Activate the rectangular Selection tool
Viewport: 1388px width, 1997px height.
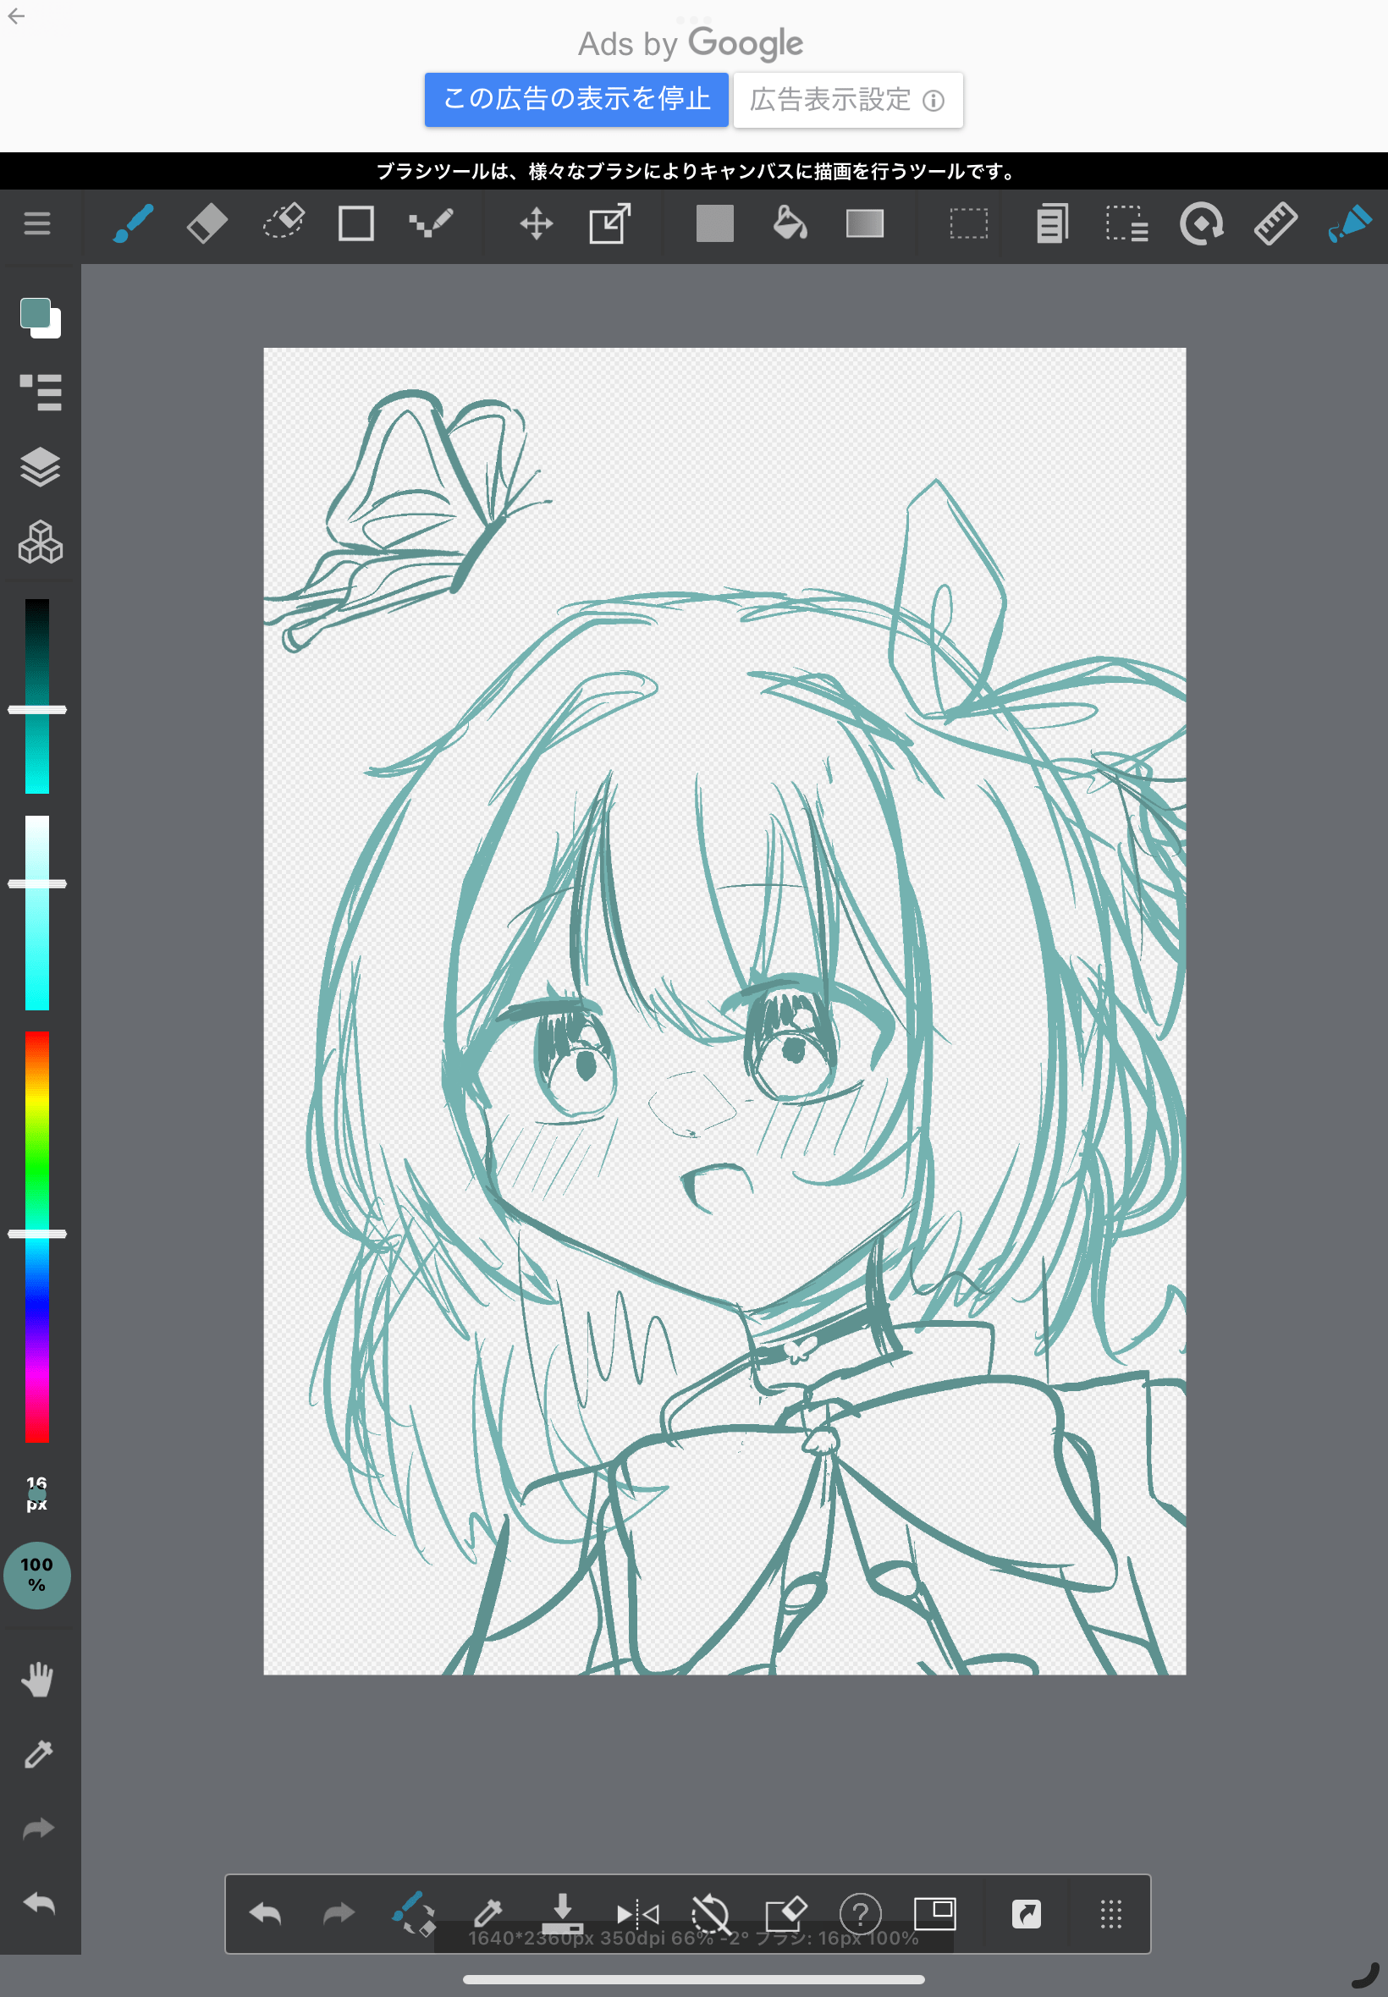(968, 224)
